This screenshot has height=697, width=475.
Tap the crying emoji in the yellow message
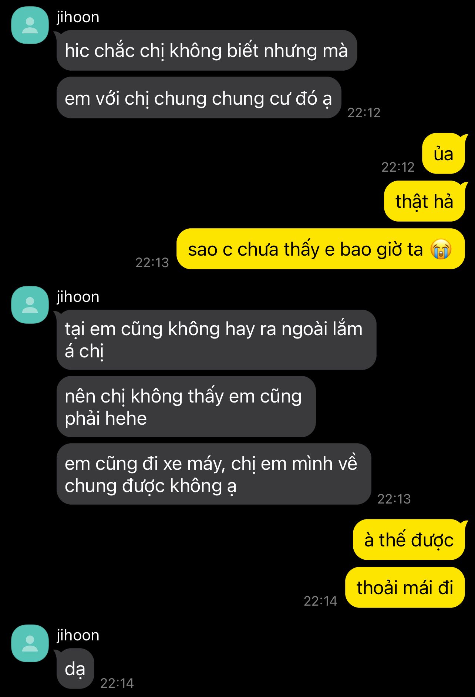coord(441,249)
